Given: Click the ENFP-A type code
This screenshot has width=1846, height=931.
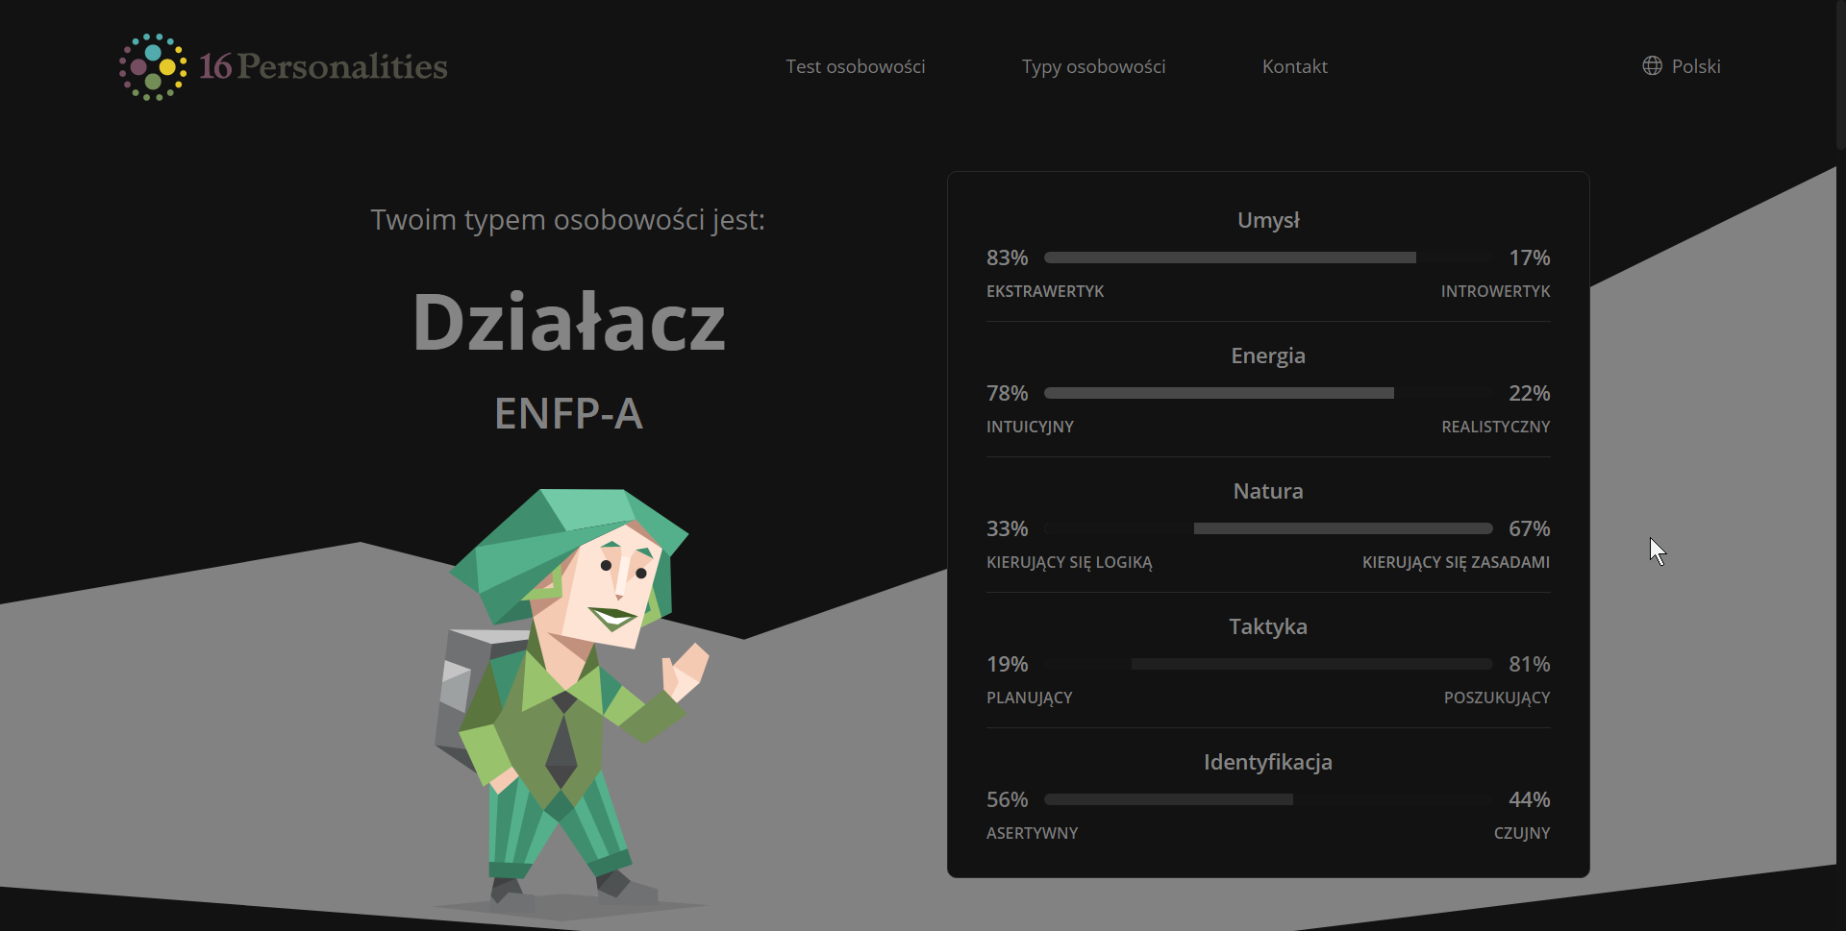Looking at the screenshot, I should click(568, 414).
